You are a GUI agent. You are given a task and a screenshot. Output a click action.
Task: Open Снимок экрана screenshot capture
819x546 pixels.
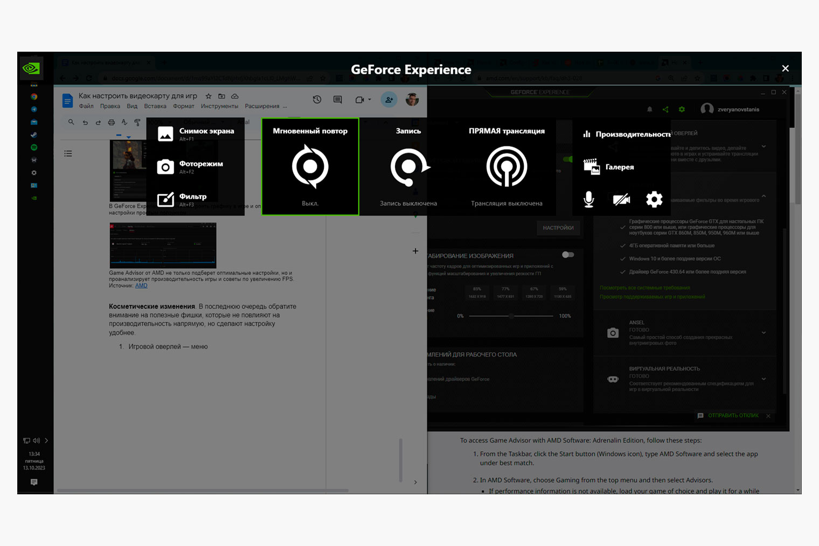pyautogui.click(x=196, y=134)
